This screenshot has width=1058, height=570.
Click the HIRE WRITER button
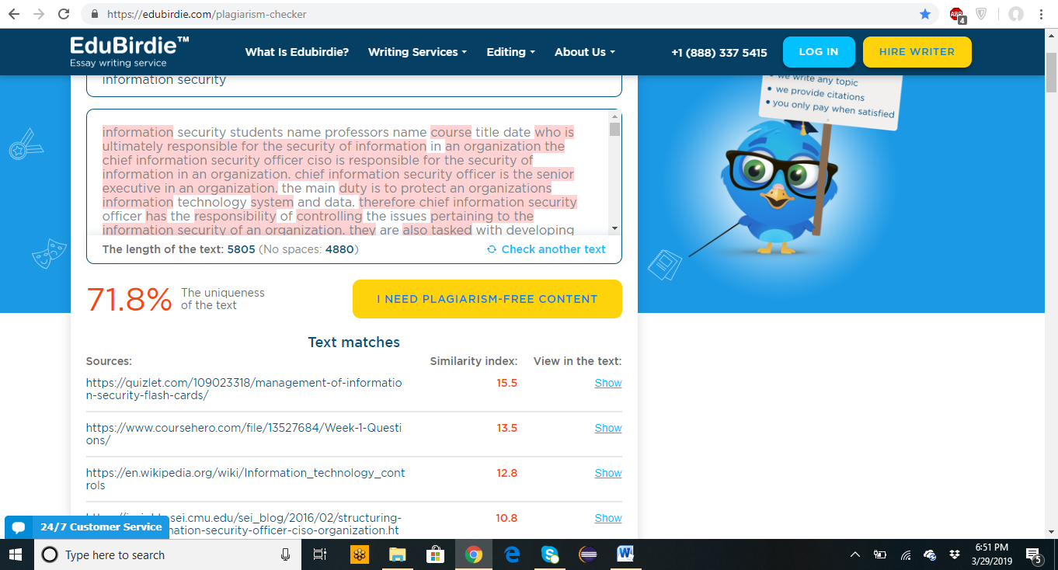(917, 52)
